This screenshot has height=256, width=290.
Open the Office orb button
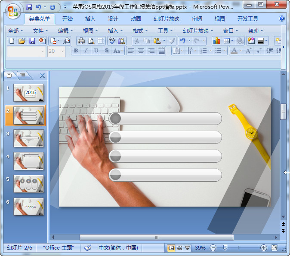pos(13,12)
